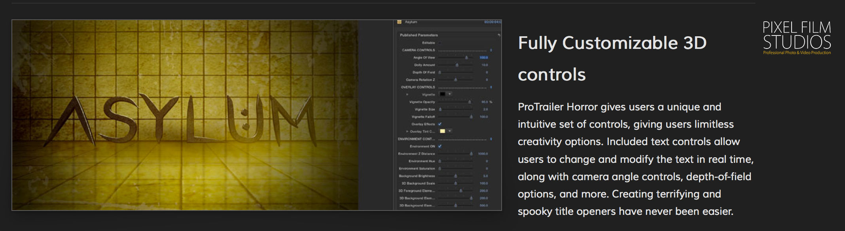The image size is (845, 231).
Task: Click the Angle Of View slider handle
Action: pos(466,58)
